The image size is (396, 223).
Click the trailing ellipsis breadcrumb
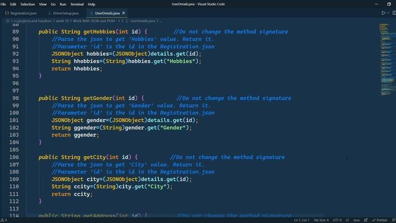click(161, 21)
